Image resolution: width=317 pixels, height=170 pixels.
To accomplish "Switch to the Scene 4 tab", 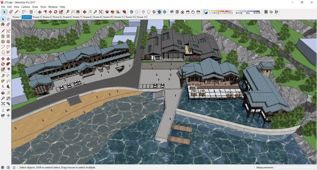I will [x=47, y=17].
